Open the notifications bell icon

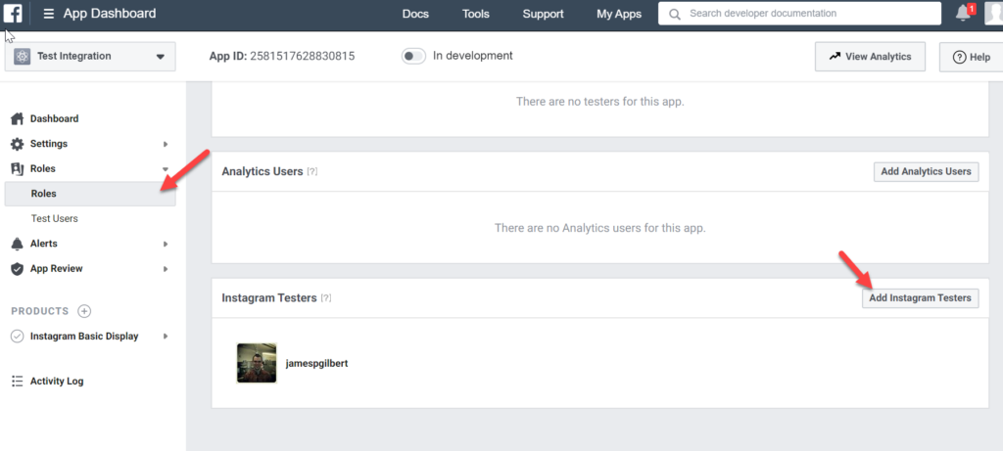tap(963, 14)
